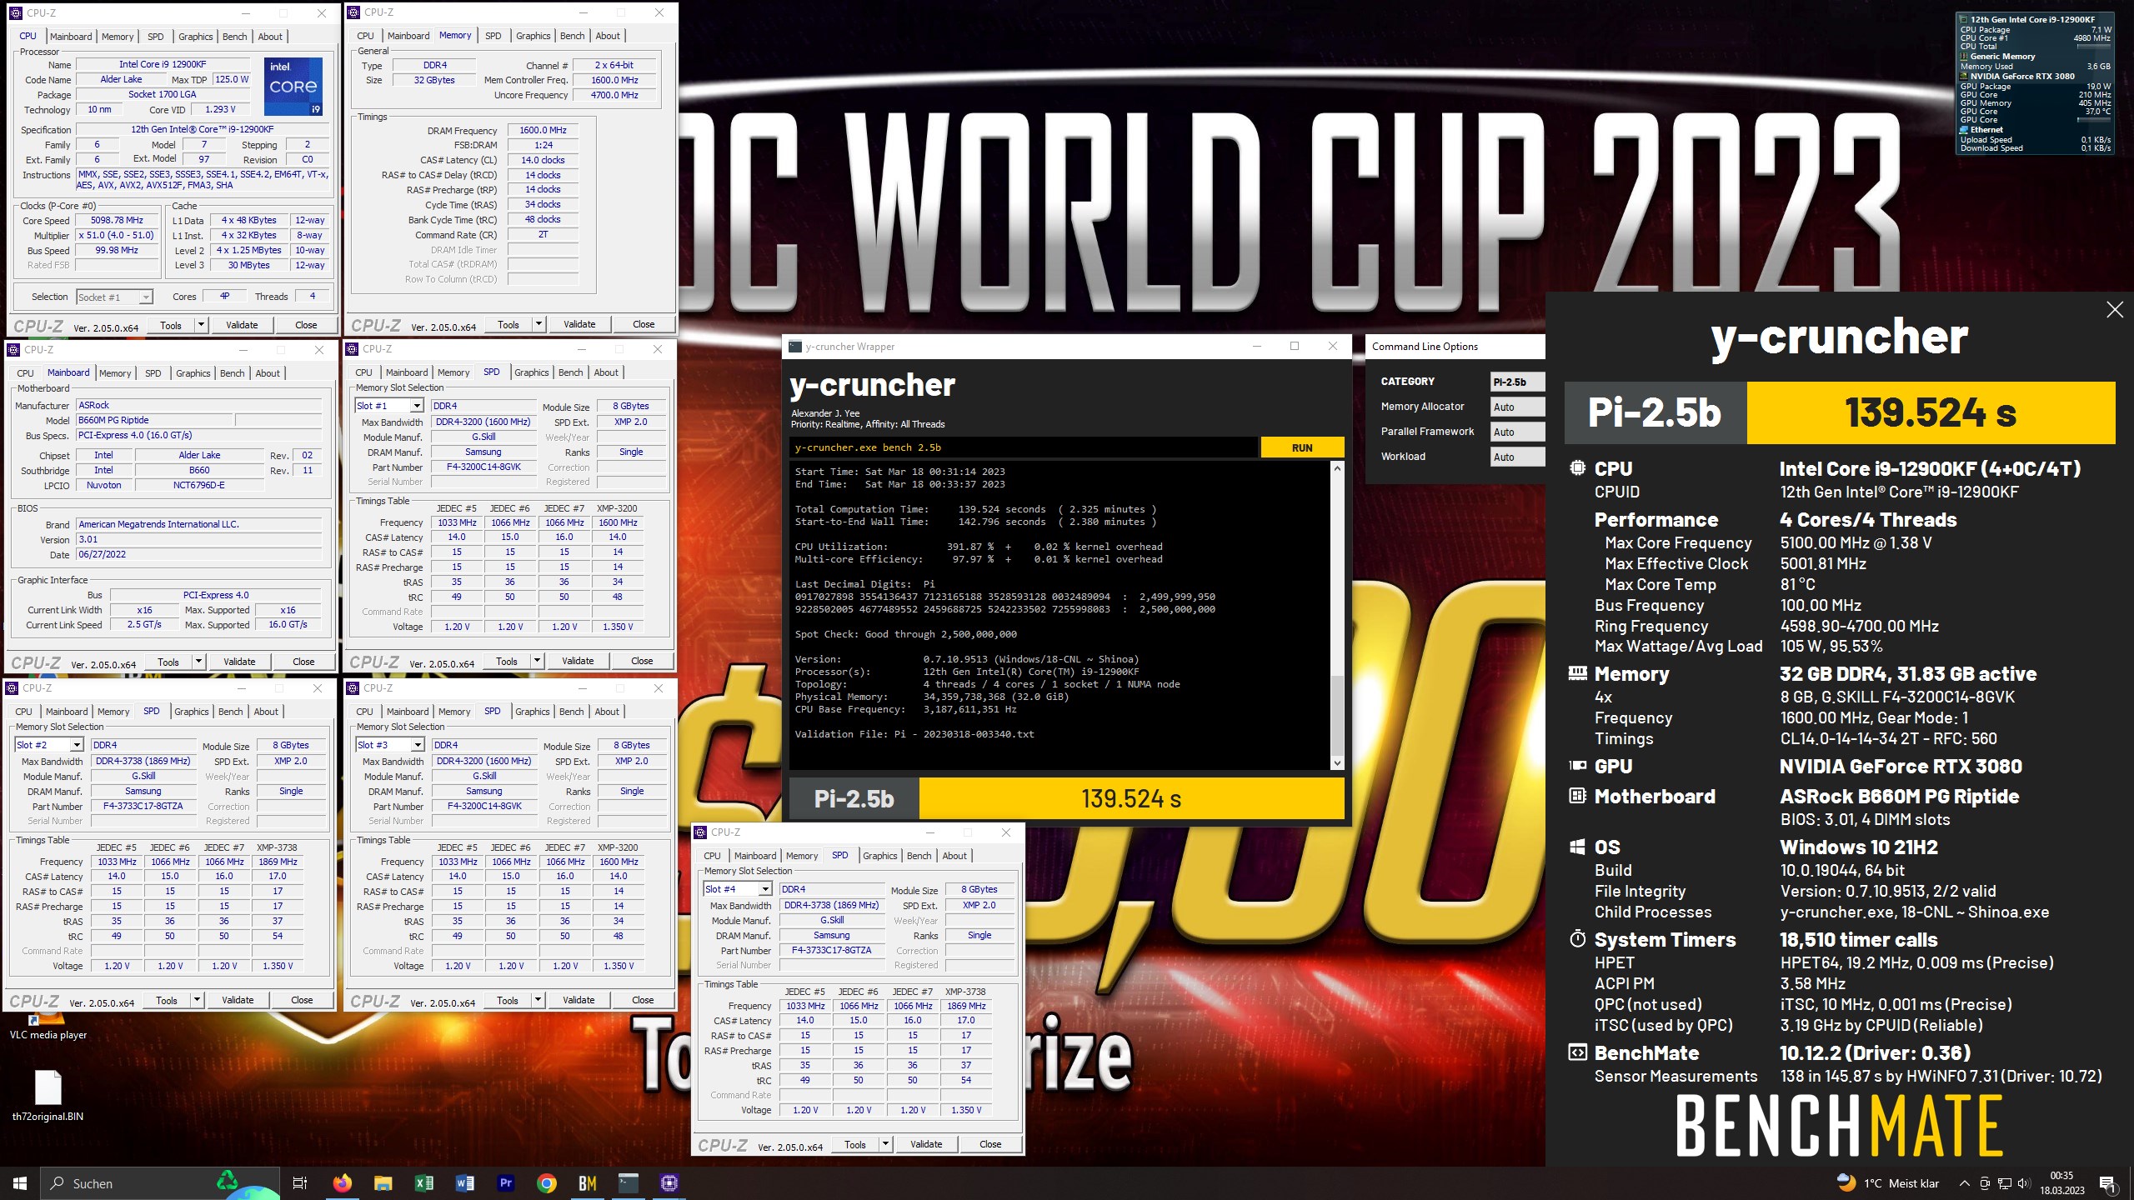
Task: Open the Workload Auto dropdown
Action: tap(1517, 457)
